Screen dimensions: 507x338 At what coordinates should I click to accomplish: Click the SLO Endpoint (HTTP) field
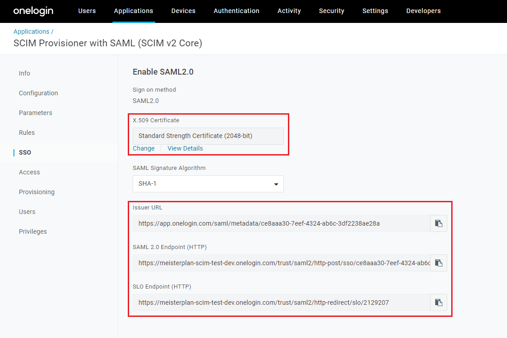pos(281,302)
